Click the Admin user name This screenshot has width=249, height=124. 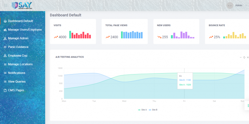click(x=239, y=5)
